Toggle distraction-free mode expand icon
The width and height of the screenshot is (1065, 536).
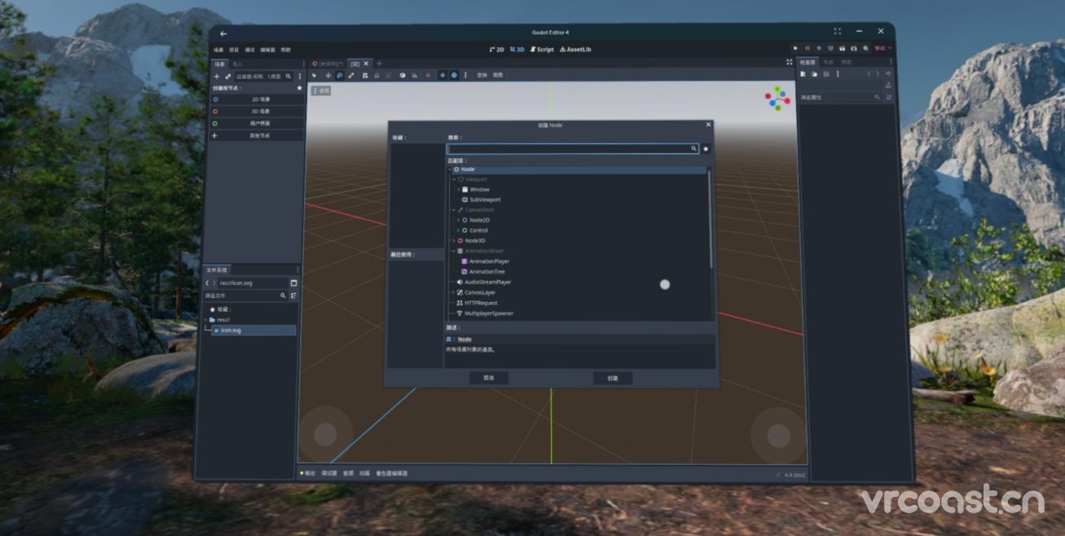[x=789, y=62]
